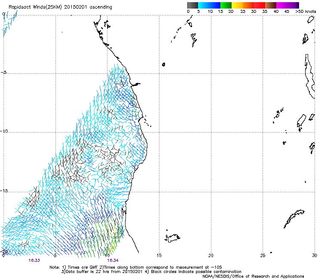
Task: Click the map title 'Rapidsact Winds(25KM) 20150201 ascending'
Action: 60,7
